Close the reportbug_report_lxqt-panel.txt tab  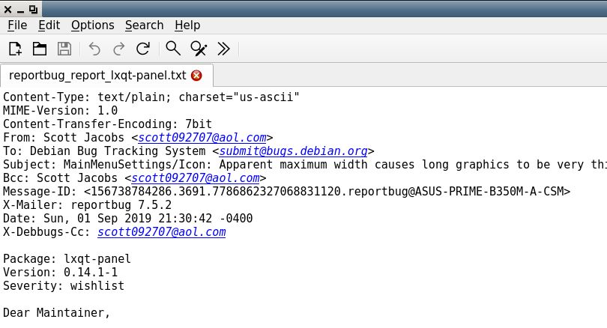click(196, 76)
